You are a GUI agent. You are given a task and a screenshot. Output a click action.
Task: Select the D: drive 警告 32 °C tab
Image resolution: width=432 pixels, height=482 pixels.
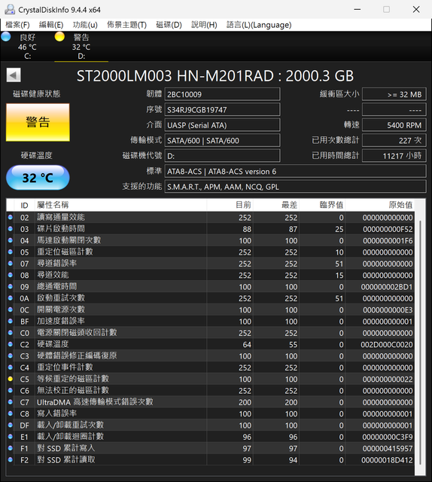(x=81, y=47)
